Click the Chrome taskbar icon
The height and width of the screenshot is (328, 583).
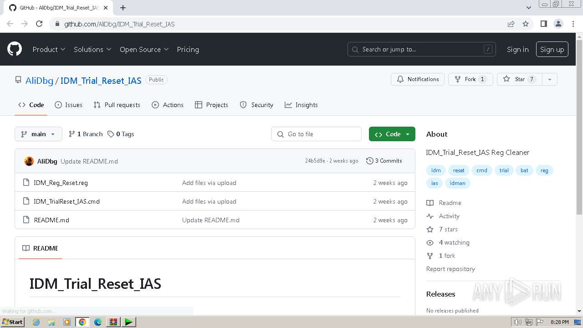click(x=82, y=322)
